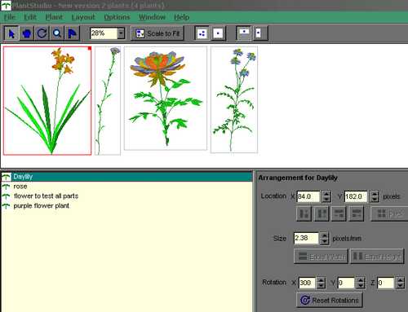Increase Size value with up arrow
Screen dimensions: 408x312
324,235
